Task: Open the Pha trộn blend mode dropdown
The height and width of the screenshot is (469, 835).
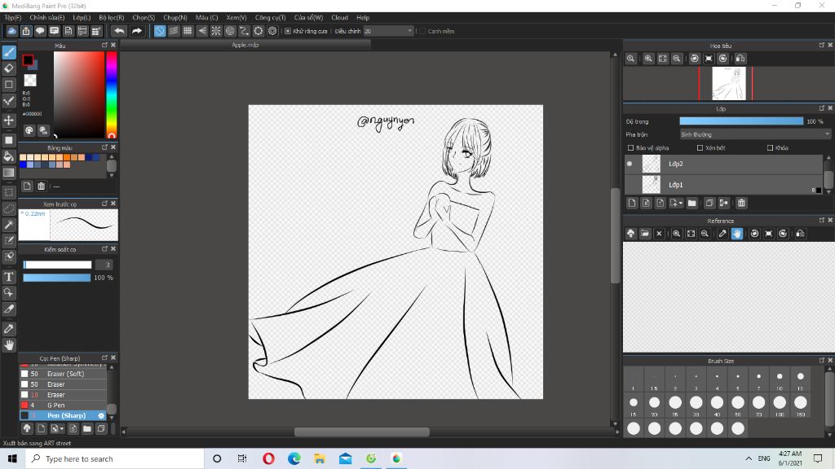Action: coord(754,134)
